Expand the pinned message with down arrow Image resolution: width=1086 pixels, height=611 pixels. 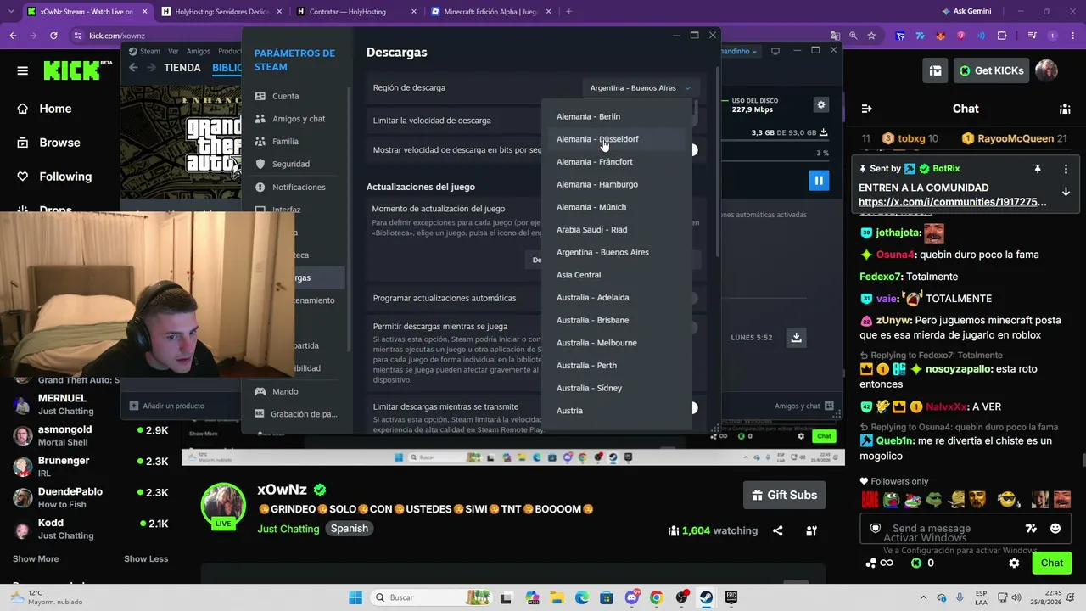tap(1066, 192)
